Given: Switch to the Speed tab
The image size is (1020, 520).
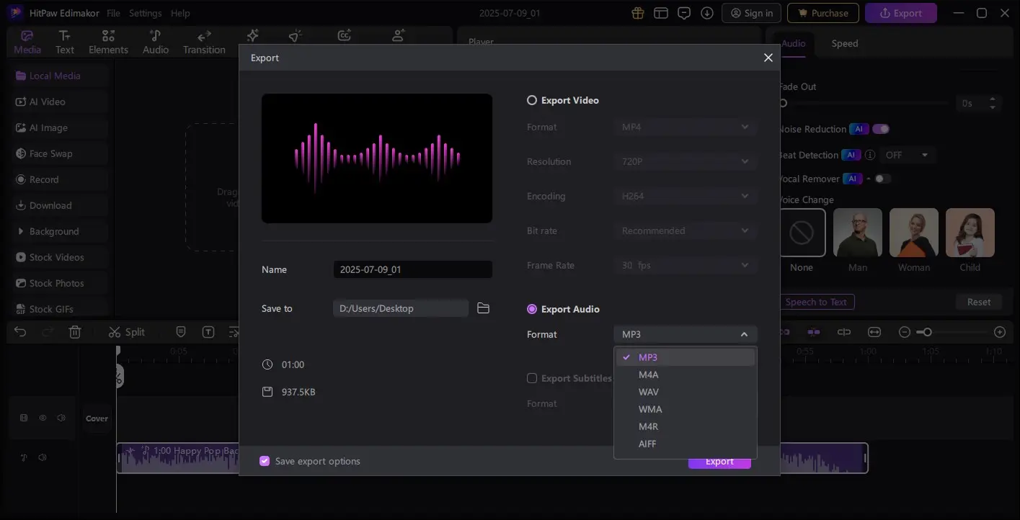Looking at the screenshot, I should [x=844, y=43].
